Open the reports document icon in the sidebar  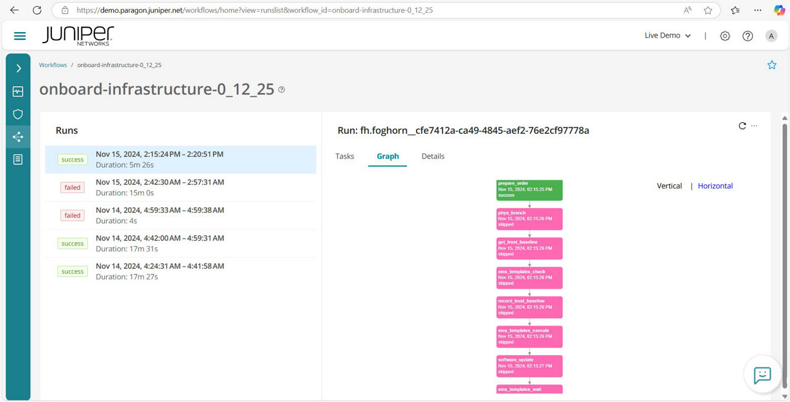pos(18,159)
